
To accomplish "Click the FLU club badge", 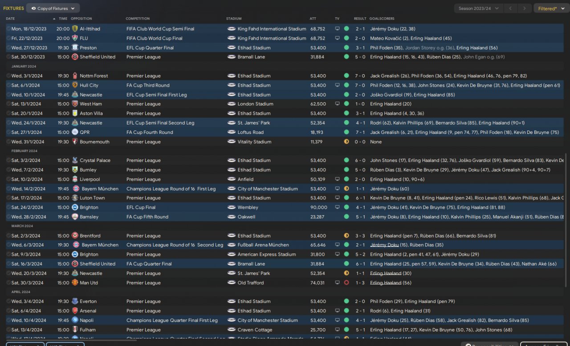I will pos(75,38).
